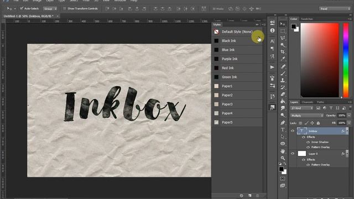Screen dimensions: 354x199
Task: Click the Delete style trash icon
Action: point(257,196)
